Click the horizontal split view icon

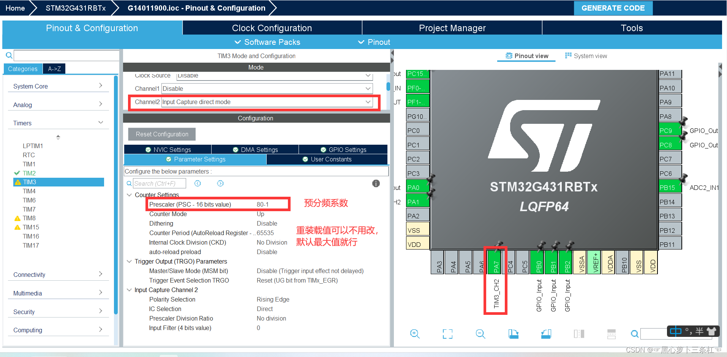pyautogui.click(x=612, y=334)
